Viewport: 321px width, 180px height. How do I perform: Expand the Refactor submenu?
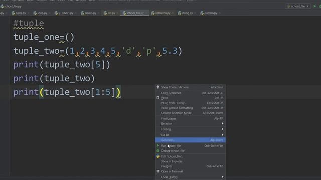191,124
